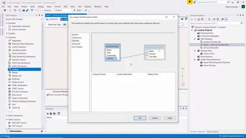Screen dimensions: 246x138
Task: Select Script Component in toolbox
Action: pos(20,98)
